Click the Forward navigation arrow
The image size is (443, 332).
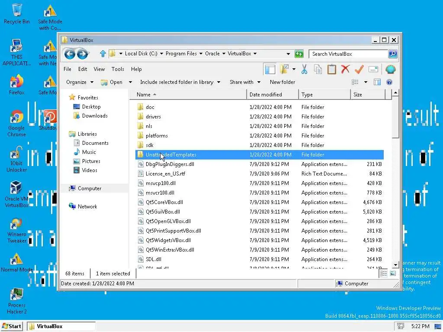[83, 54]
